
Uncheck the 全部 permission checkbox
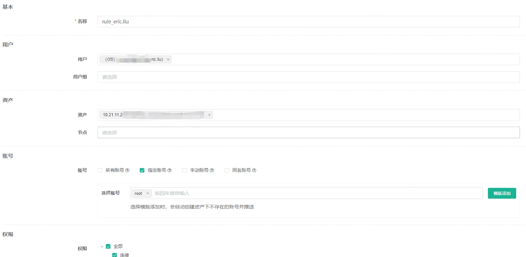point(108,246)
